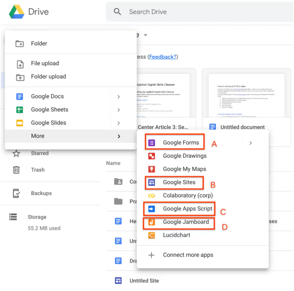Click the blue Google Docs icon
Screen dimensions: 294x291
(x=20, y=97)
